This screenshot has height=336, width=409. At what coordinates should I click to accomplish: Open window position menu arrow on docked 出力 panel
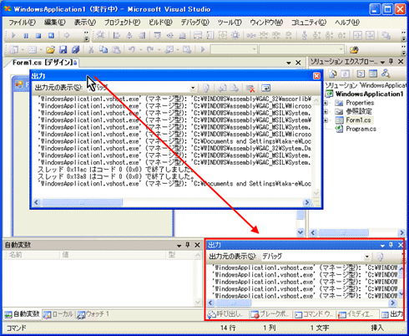pos(382,246)
